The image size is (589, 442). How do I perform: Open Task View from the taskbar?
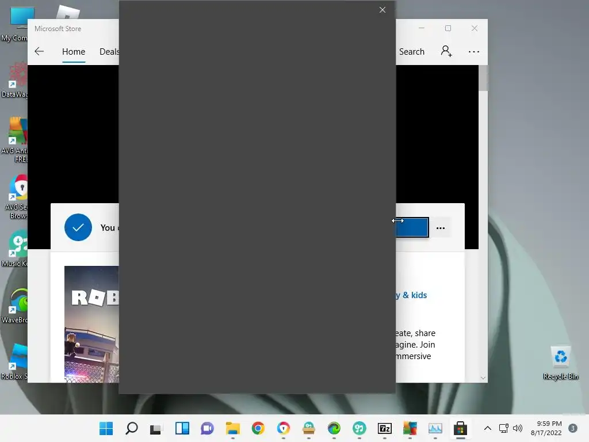155,428
